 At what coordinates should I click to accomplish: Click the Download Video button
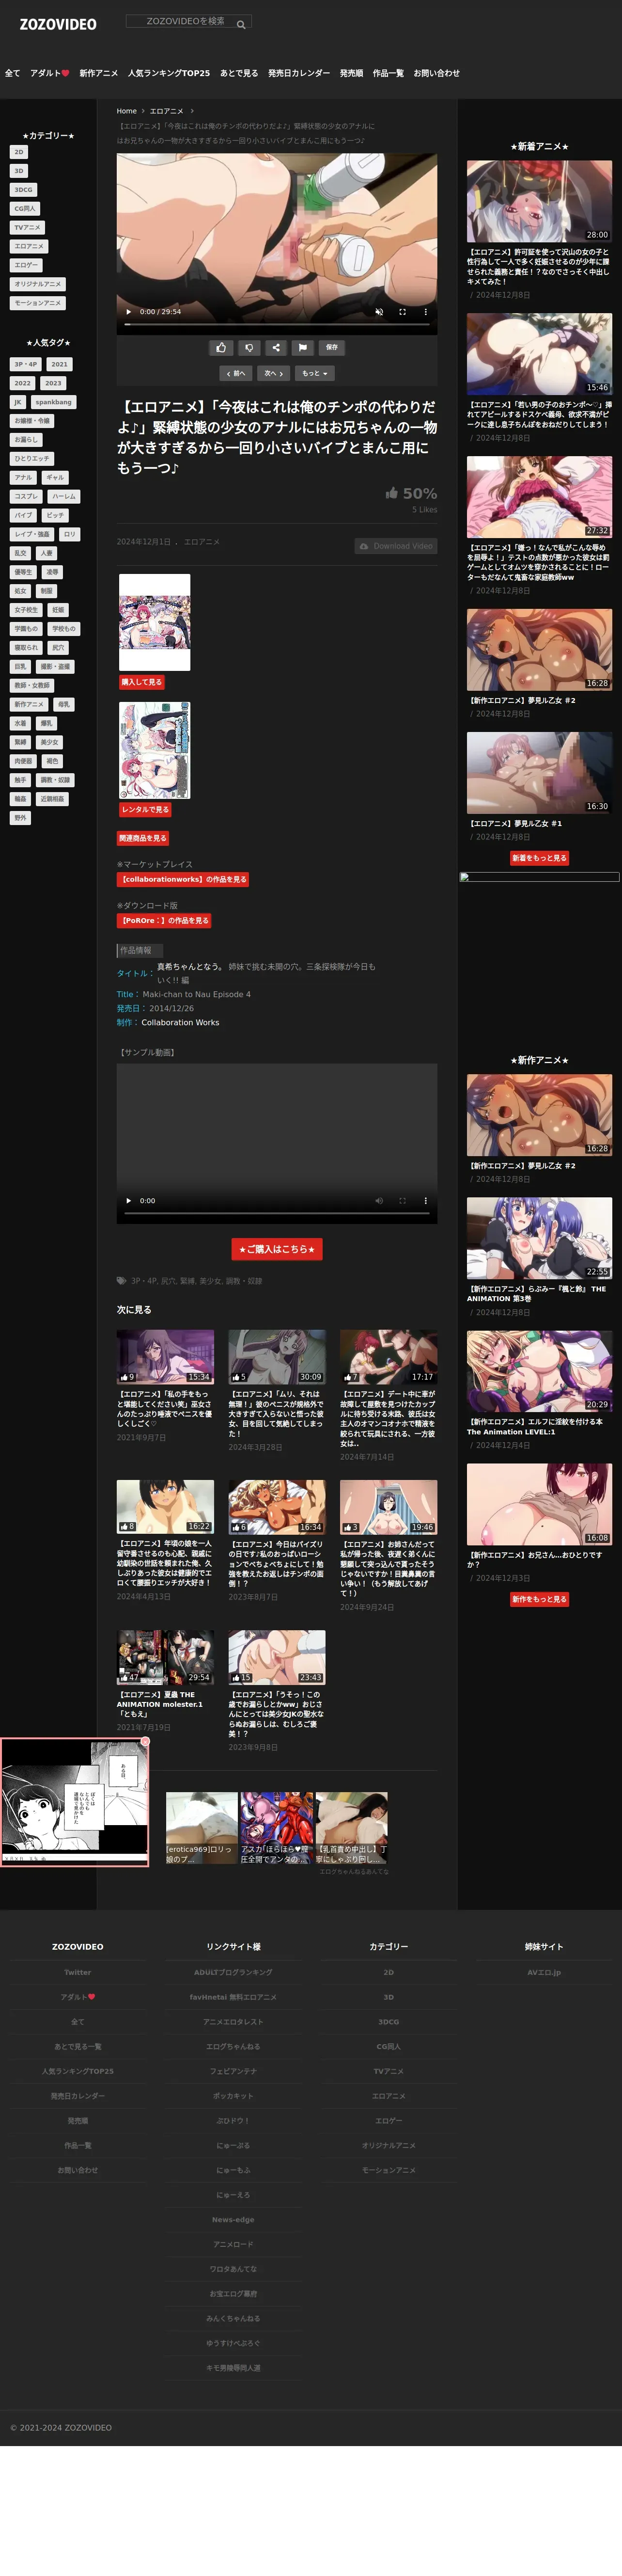tap(396, 546)
